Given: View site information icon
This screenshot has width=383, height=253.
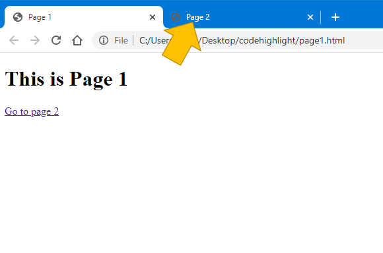Looking at the screenshot, I should pos(104,40).
